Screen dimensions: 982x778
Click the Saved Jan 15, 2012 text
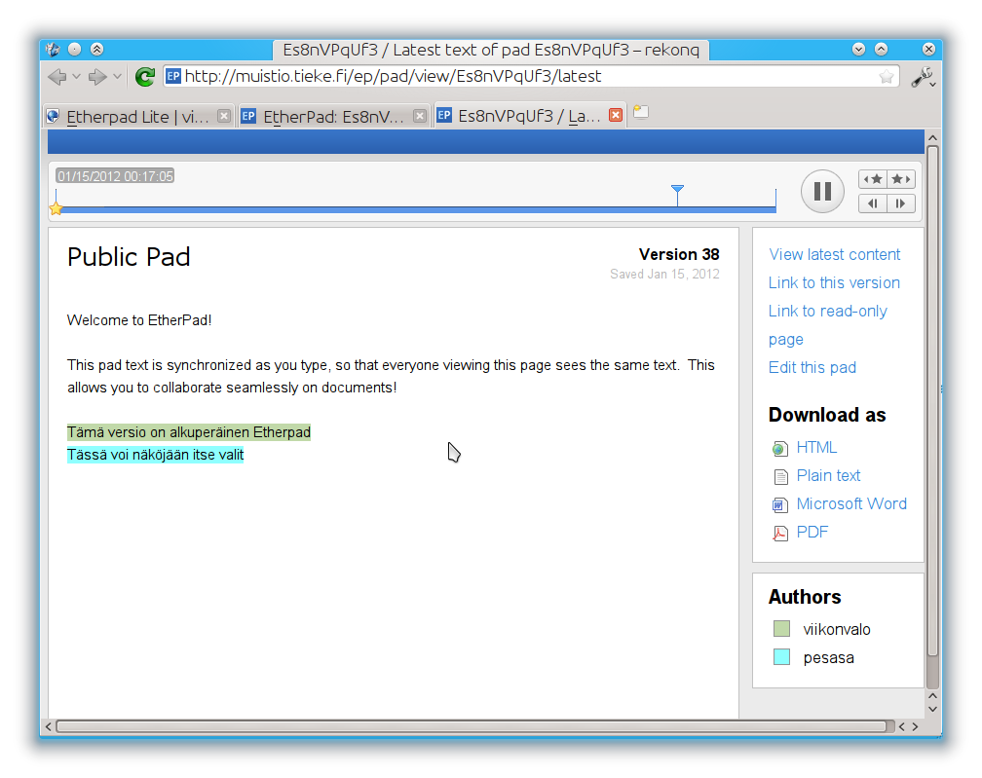pos(664,275)
